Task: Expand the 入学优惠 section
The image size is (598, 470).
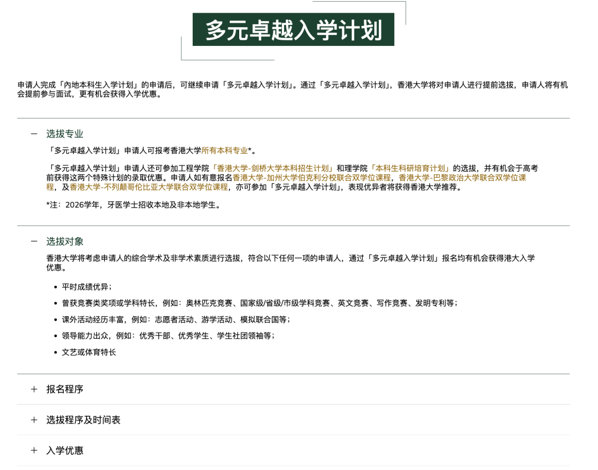Action: coord(65,451)
